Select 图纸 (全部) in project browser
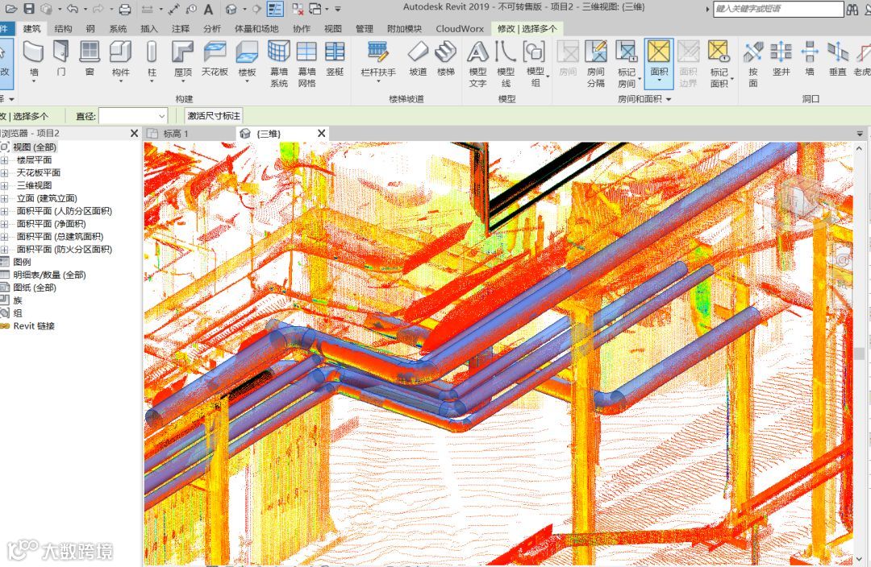871x567 pixels. coord(35,288)
